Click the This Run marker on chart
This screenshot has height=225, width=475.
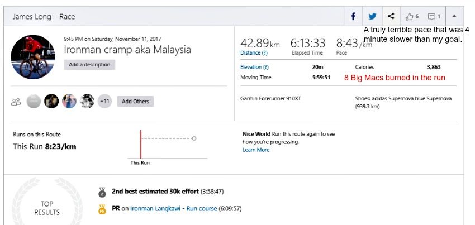click(x=141, y=145)
